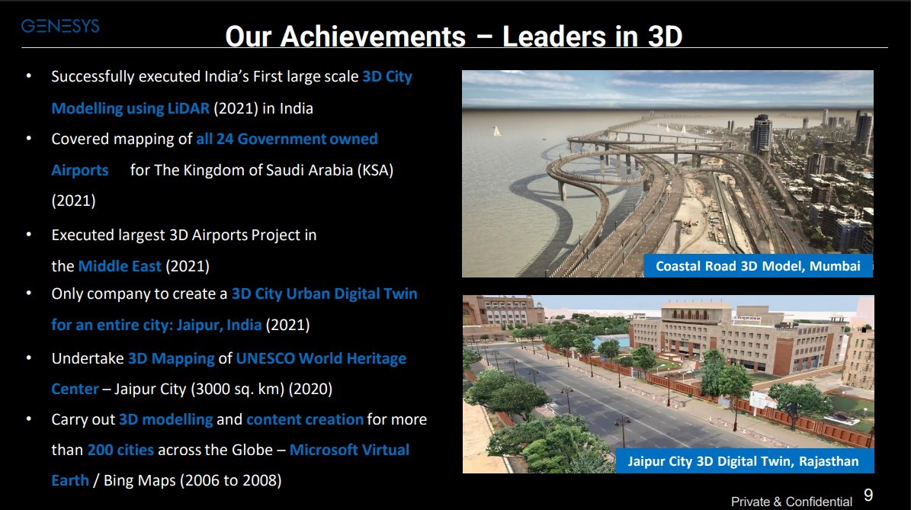Click the blue "3D Mapping" text
The image size is (911, 510).
(171, 358)
